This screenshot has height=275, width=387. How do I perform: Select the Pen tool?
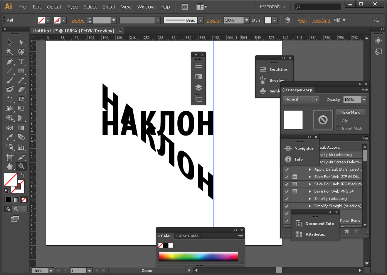click(x=10, y=62)
